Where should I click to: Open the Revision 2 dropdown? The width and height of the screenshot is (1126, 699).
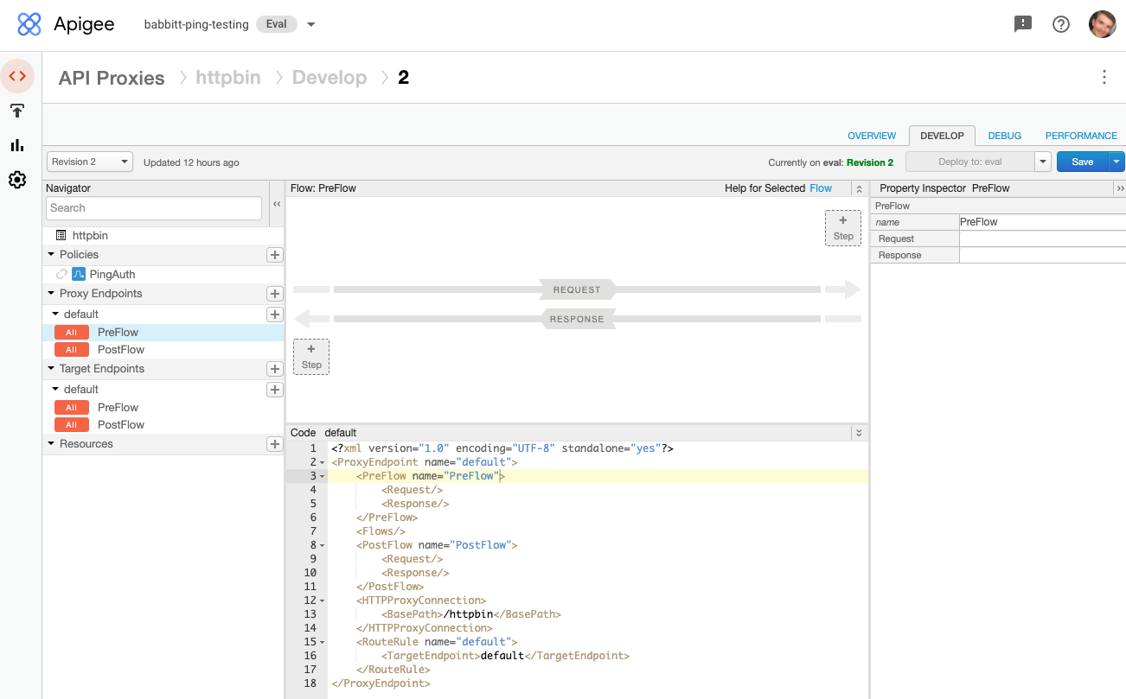click(x=89, y=162)
